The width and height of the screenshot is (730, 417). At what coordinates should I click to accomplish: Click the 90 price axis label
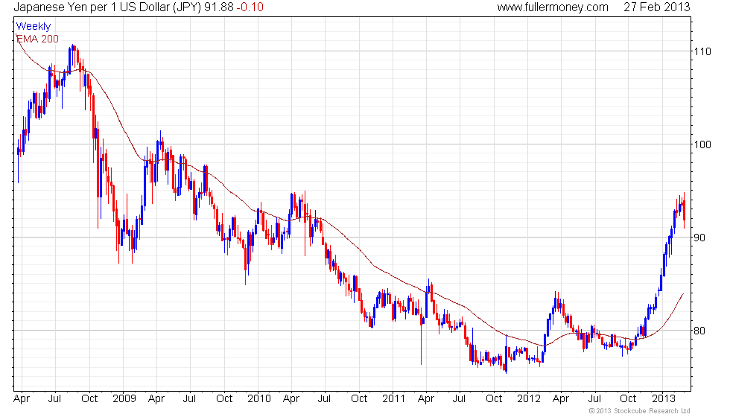(x=699, y=238)
